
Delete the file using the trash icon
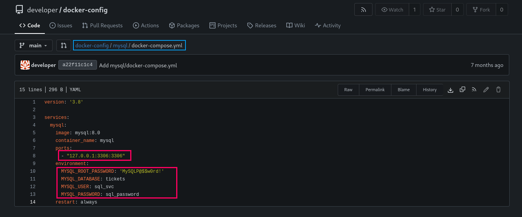[498, 90]
